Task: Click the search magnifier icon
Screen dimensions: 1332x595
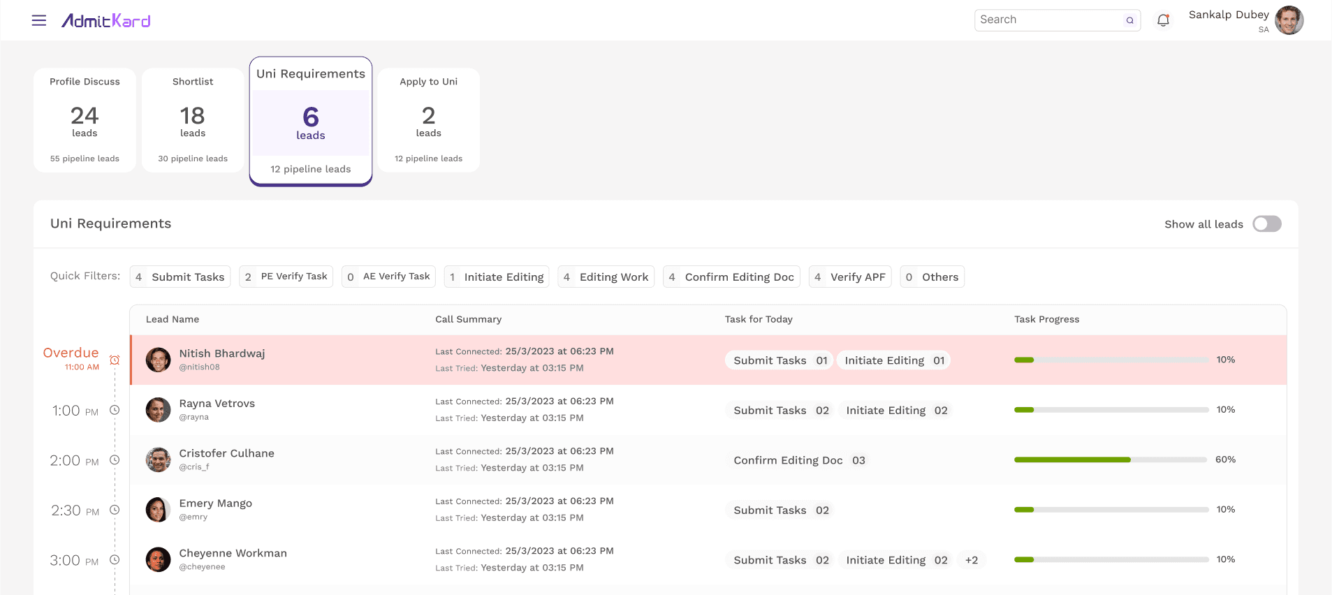Action: 1129,20
